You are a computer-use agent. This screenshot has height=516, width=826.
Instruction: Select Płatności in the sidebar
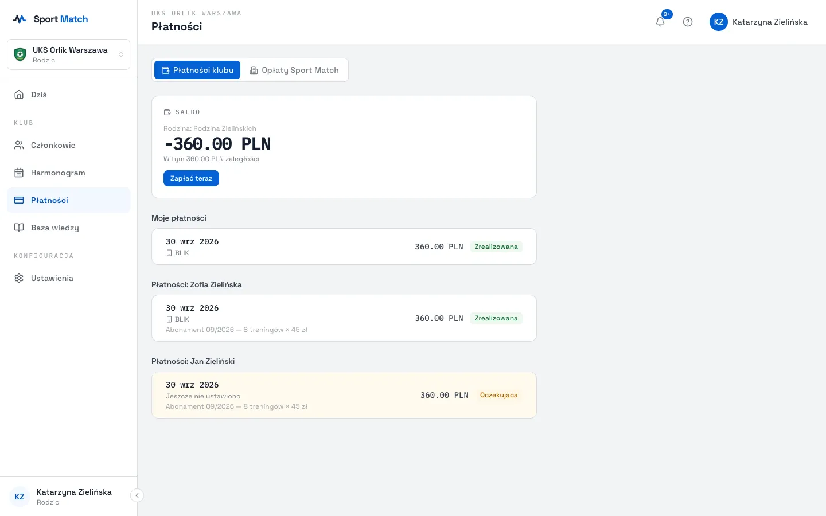68,200
